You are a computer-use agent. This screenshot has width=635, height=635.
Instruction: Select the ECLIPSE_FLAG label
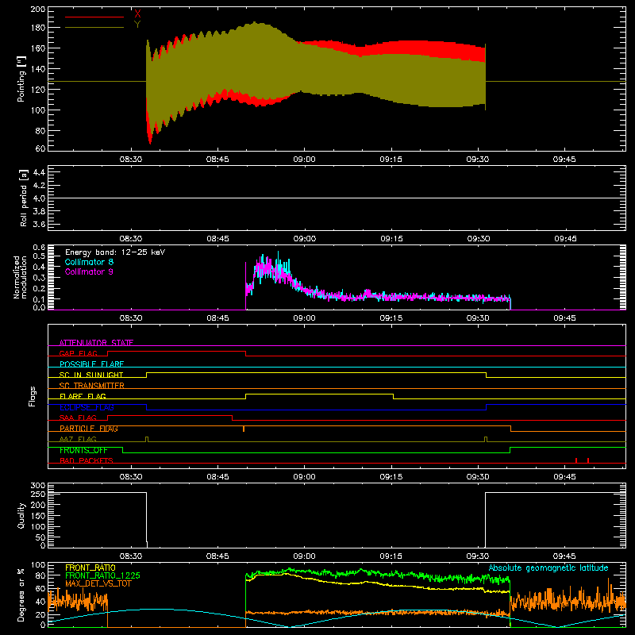coord(87,407)
